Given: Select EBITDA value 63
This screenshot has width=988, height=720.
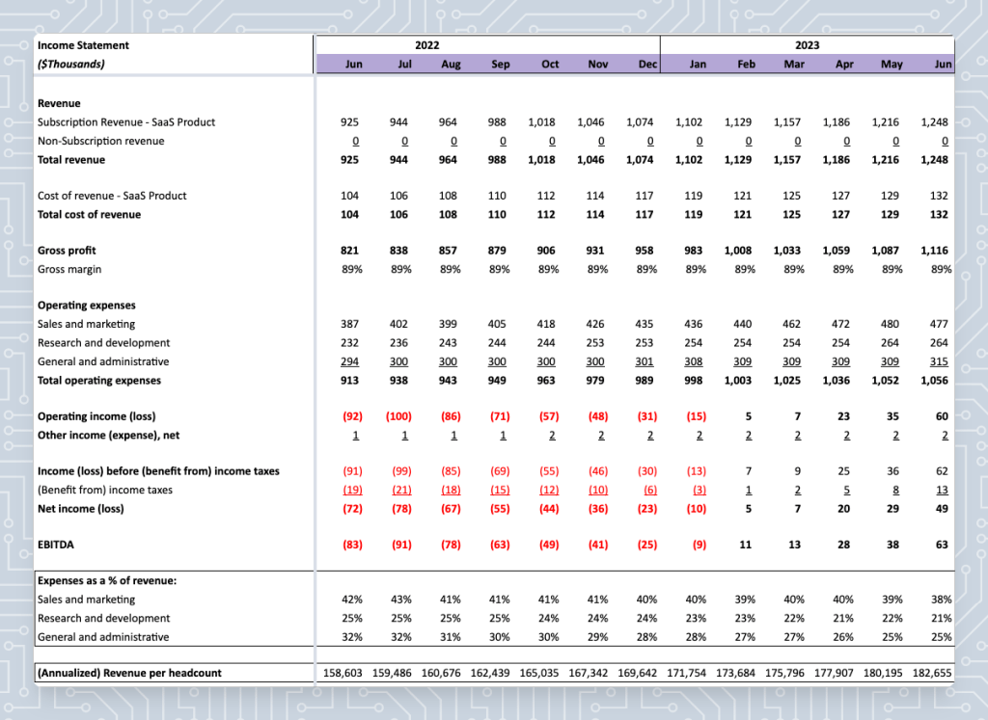Looking at the screenshot, I should (x=942, y=545).
